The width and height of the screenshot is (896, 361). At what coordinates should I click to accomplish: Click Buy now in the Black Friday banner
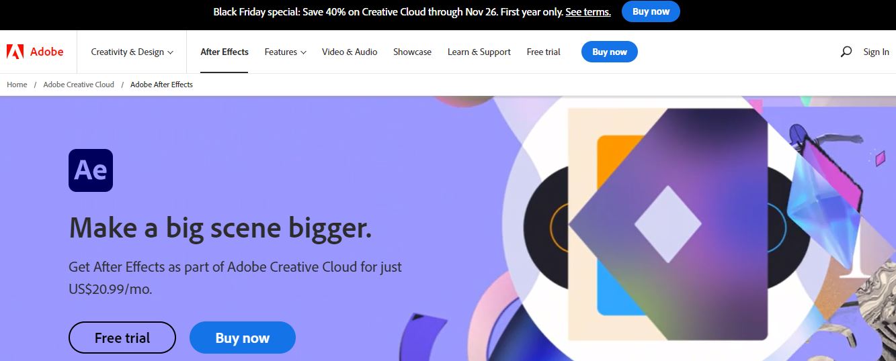click(651, 11)
